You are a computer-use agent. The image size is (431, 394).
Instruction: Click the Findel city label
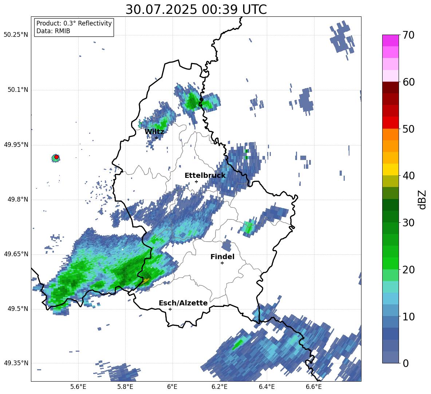pyautogui.click(x=222, y=257)
